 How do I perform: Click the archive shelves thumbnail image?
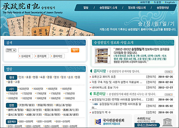point(103,56)
